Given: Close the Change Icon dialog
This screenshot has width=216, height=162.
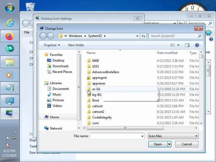Looking at the screenshot, I should pyautogui.click(x=198, y=29).
